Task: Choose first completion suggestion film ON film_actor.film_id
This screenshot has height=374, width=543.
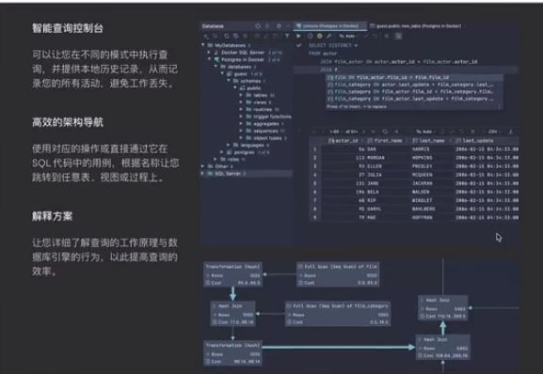Action: [x=414, y=77]
